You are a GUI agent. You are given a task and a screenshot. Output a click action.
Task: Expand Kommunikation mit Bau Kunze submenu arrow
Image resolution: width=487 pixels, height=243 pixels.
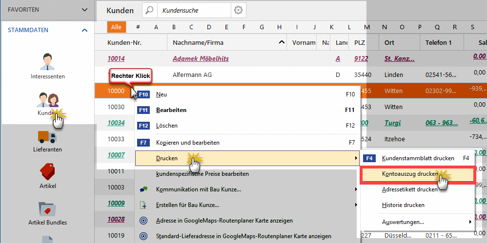pos(356,189)
